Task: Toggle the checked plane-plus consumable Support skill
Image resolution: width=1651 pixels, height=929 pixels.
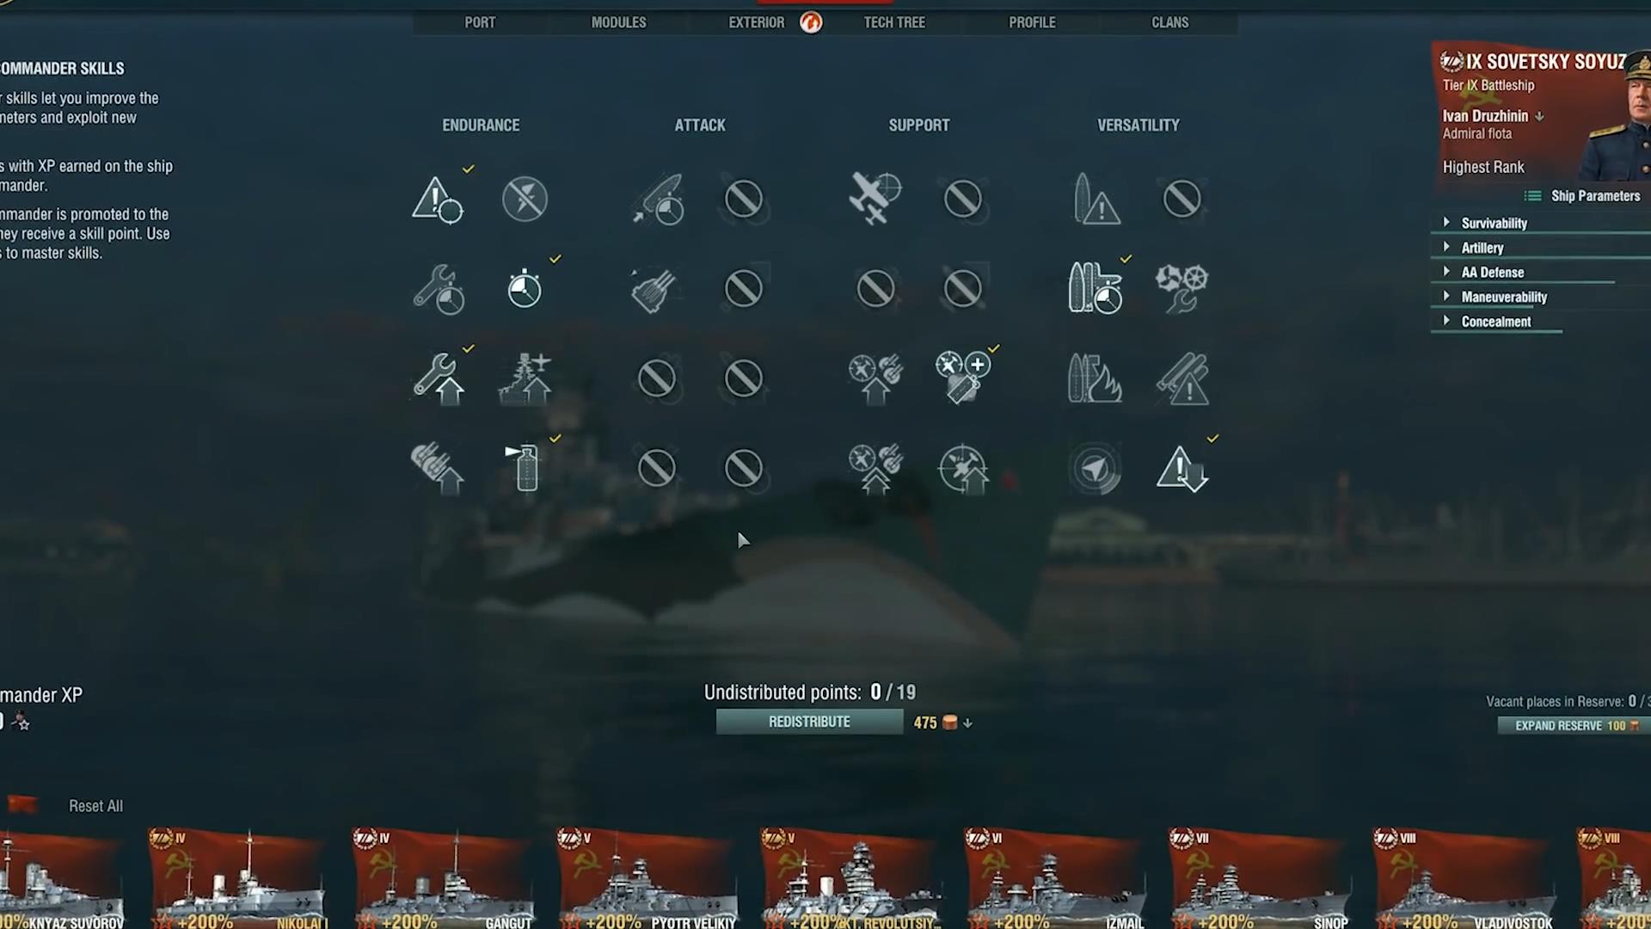Action: (x=962, y=377)
